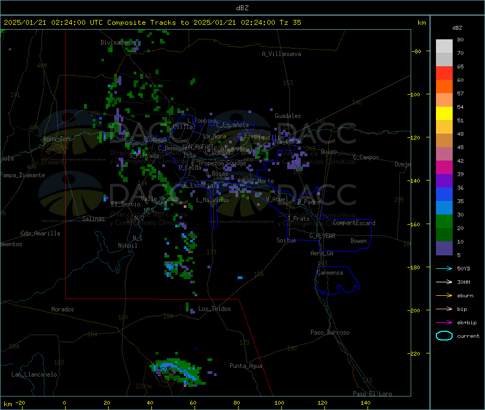485x410 pixels.
Task: Click the SAN_RAFAEL map label
Action: [197, 147]
